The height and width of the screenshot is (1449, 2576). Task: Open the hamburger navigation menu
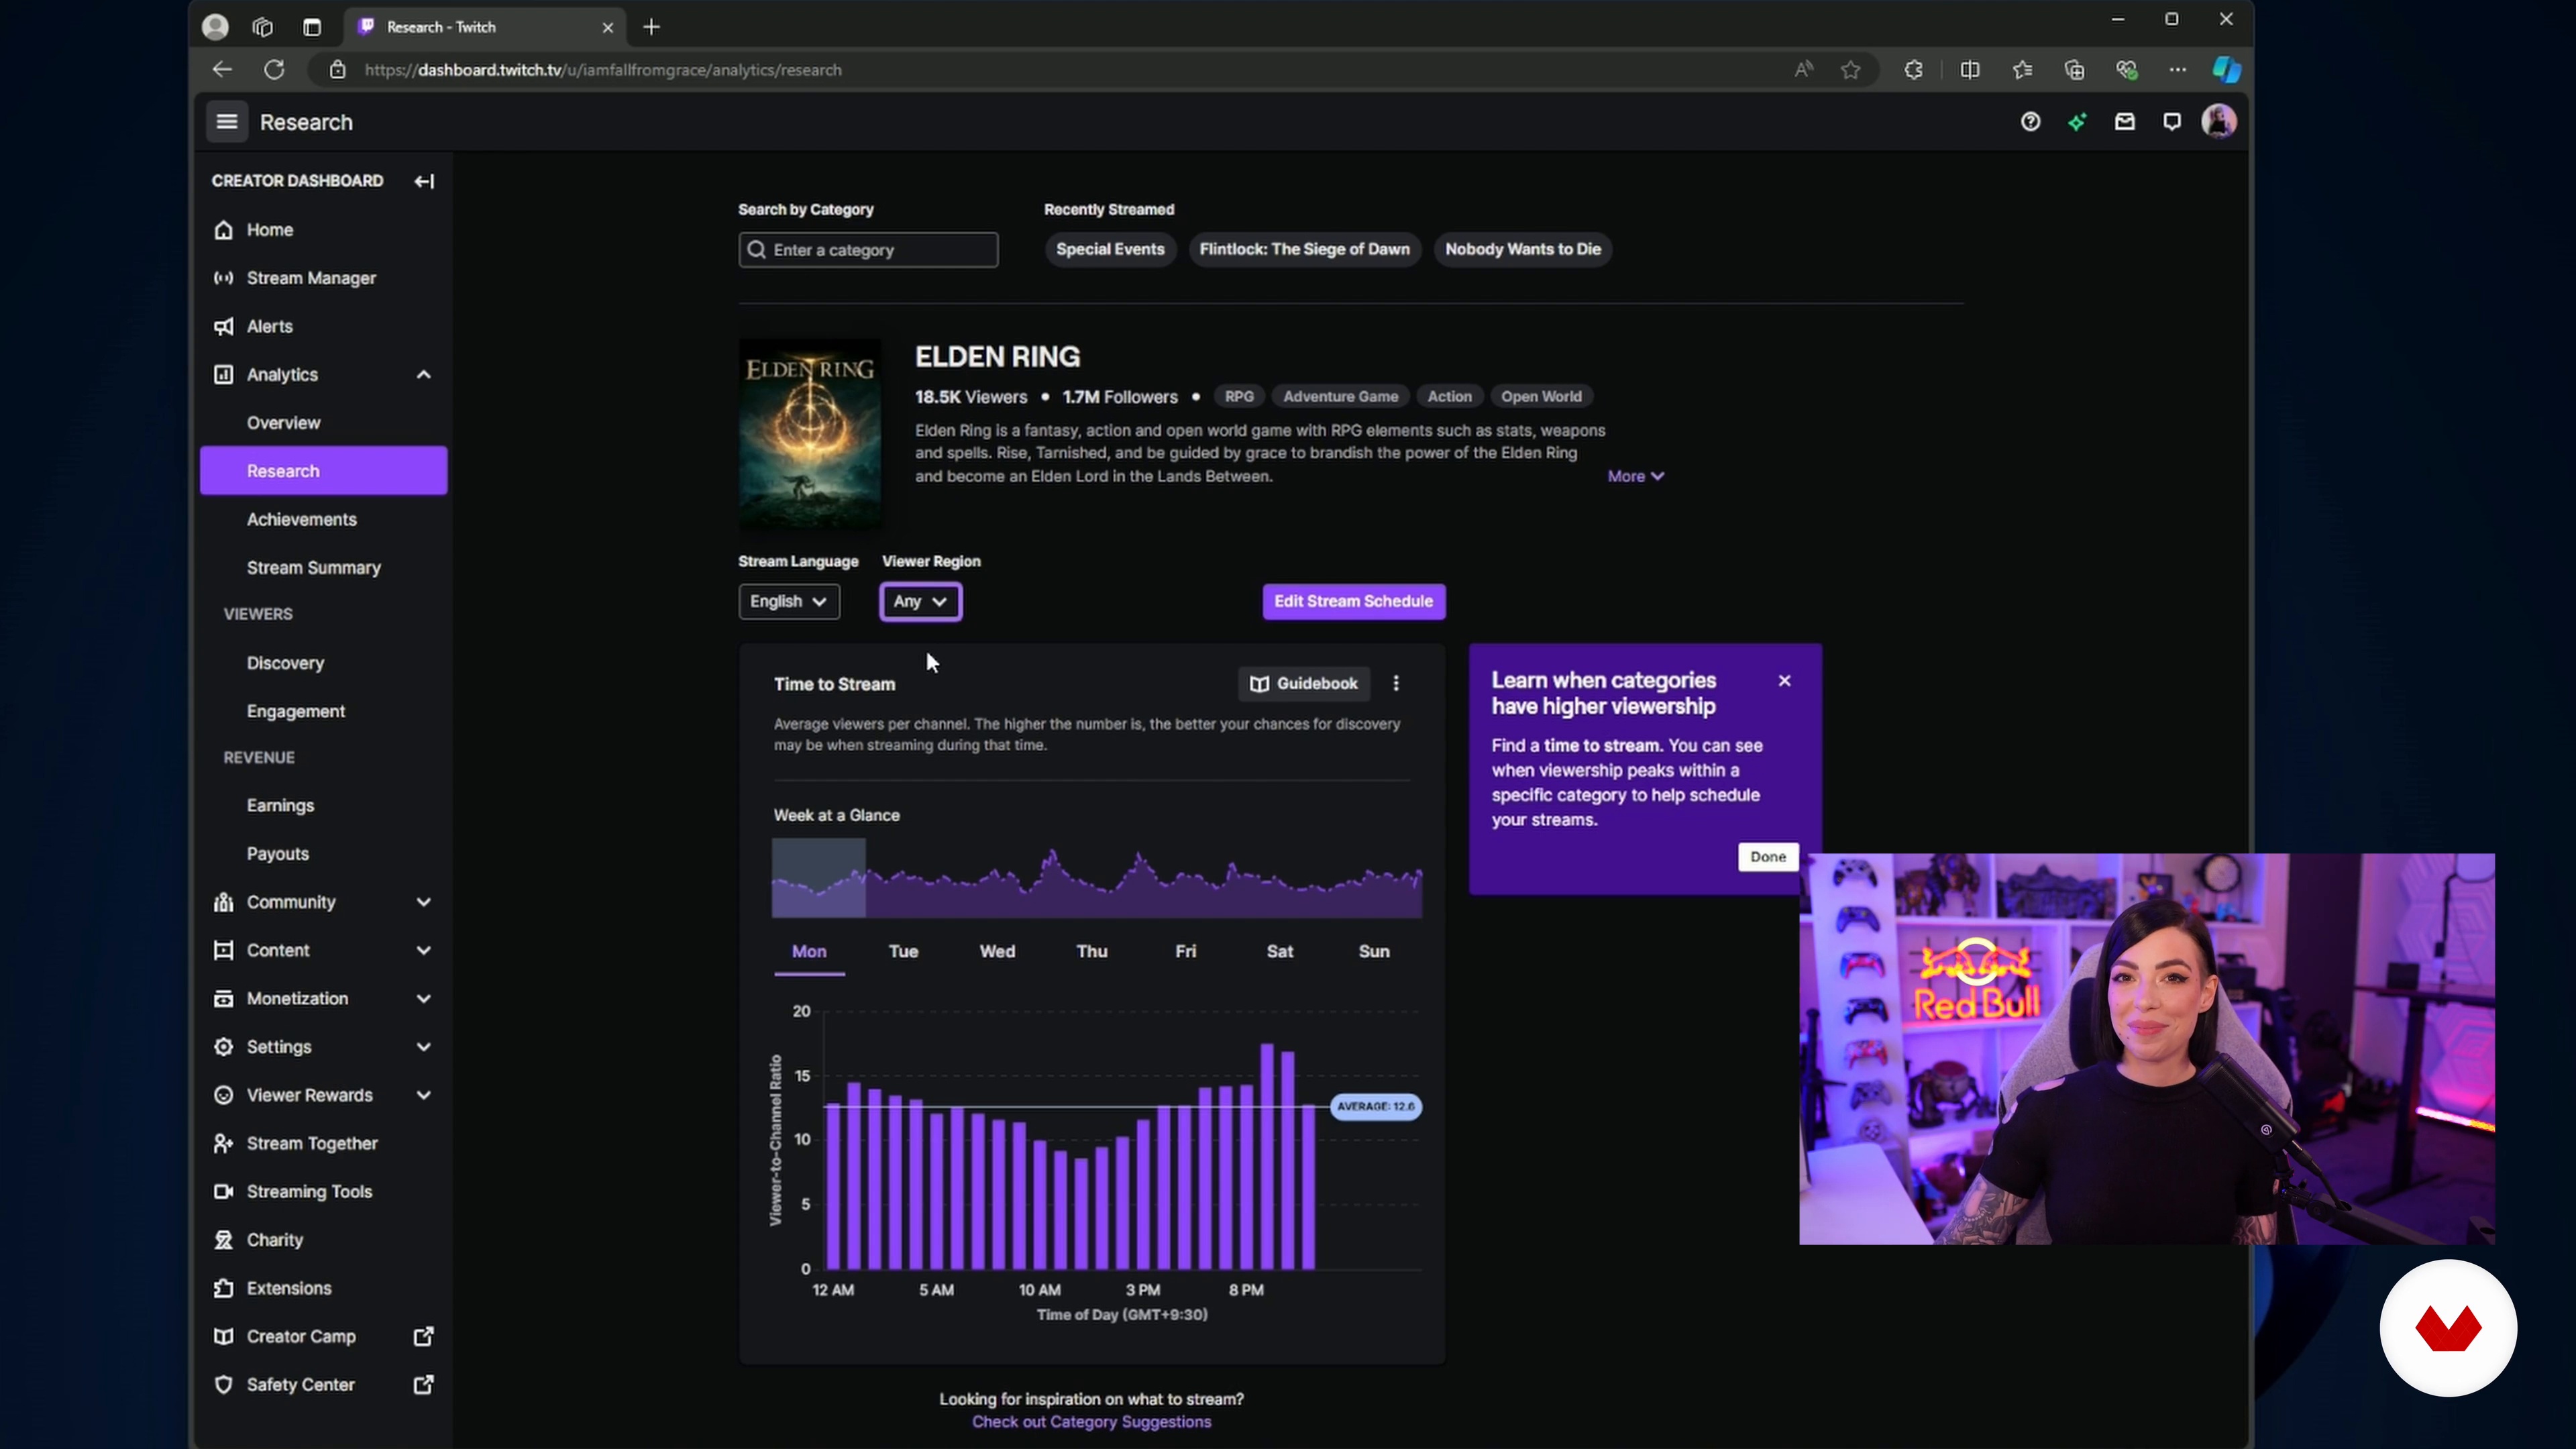click(227, 122)
